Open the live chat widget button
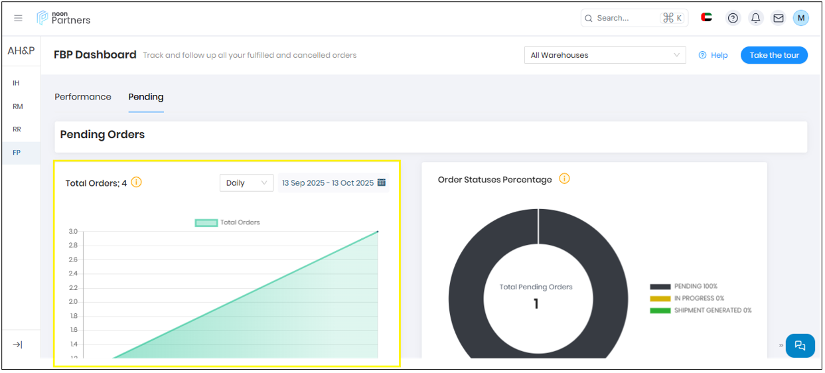 800,345
